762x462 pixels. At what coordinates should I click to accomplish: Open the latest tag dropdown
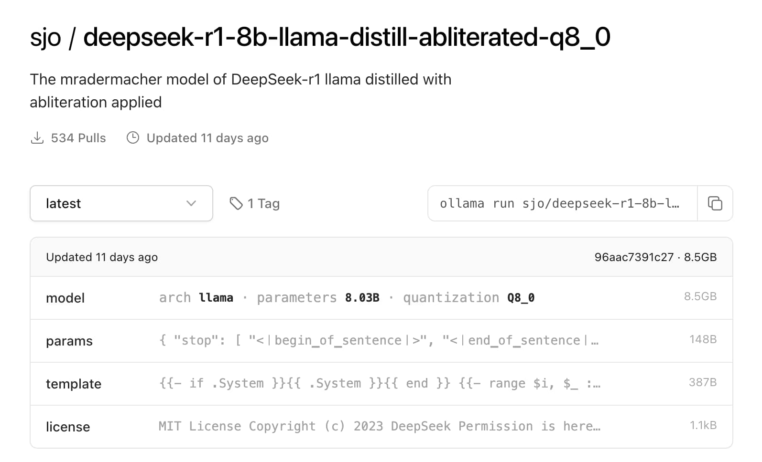click(121, 203)
